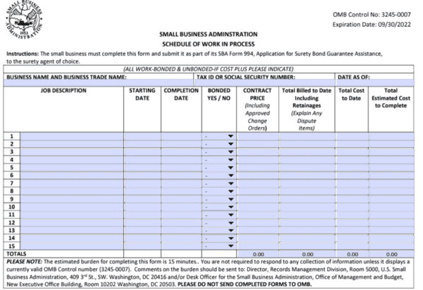Click Total Billed to Date field in row 15
The height and width of the screenshot is (290, 423).
(x=307, y=246)
